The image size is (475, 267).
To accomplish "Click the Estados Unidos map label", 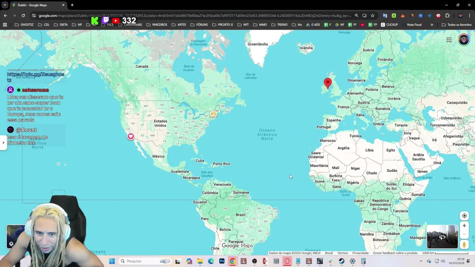I will [x=161, y=123].
